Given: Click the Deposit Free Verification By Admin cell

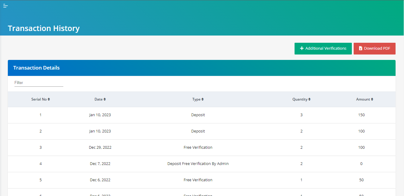Looking at the screenshot, I should (x=198, y=164).
